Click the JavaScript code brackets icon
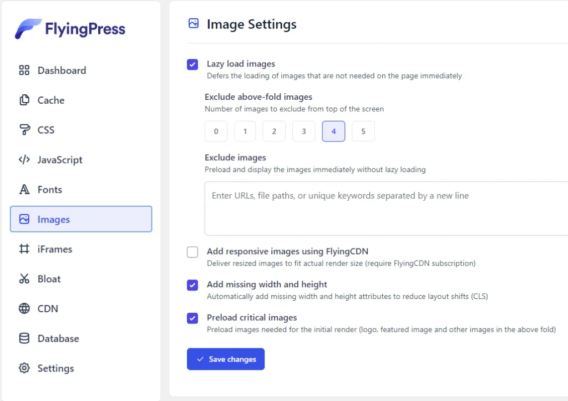The height and width of the screenshot is (401, 568). tap(24, 160)
